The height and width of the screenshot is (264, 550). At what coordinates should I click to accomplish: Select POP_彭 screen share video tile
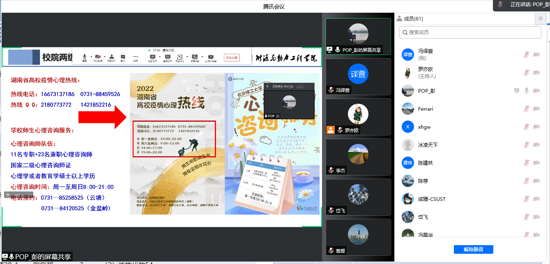(358, 36)
